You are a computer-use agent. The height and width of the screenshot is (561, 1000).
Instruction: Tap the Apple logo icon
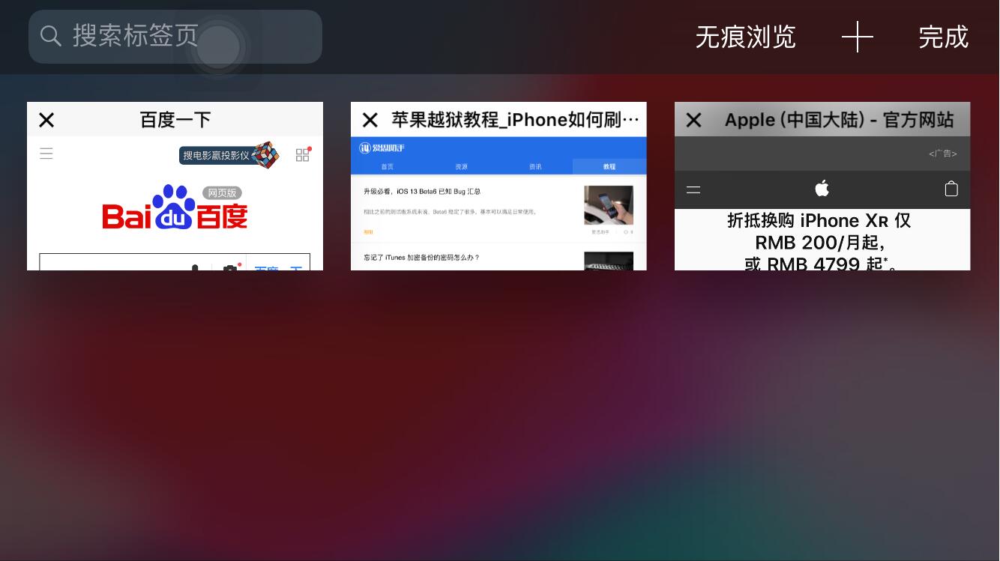(x=822, y=188)
